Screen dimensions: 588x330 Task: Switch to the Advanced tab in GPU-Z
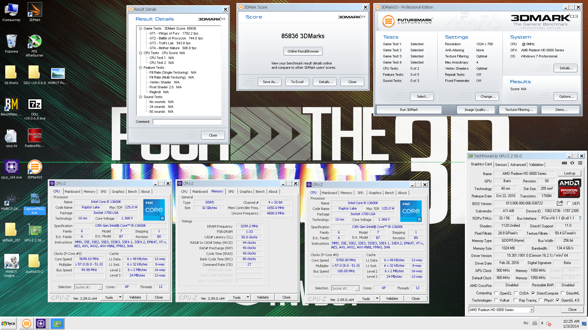tap(518, 165)
